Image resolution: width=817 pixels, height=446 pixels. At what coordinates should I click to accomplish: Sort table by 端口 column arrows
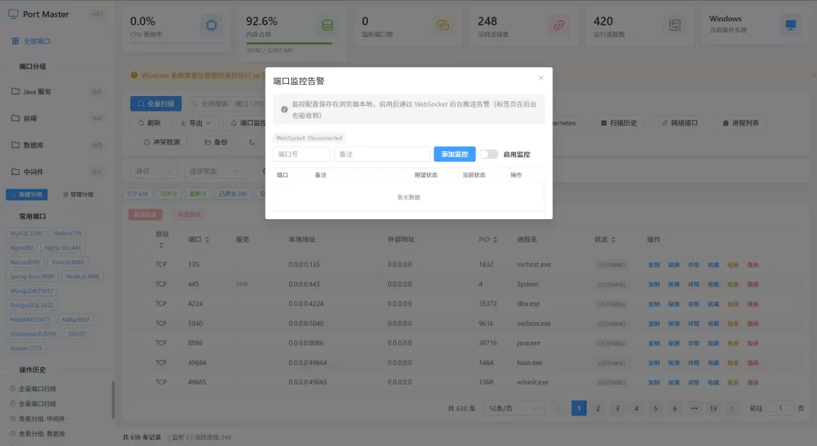(207, 240)
